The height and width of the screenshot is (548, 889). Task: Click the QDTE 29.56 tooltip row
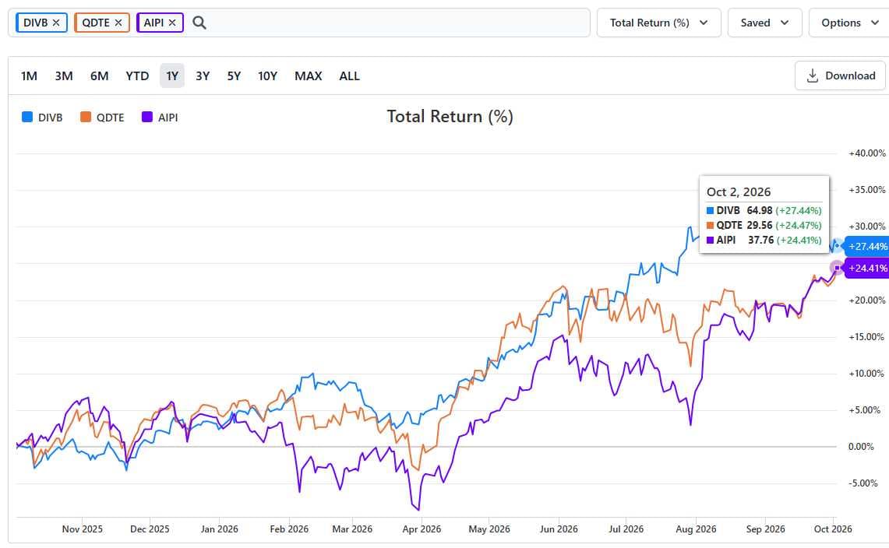click(764, 225)
